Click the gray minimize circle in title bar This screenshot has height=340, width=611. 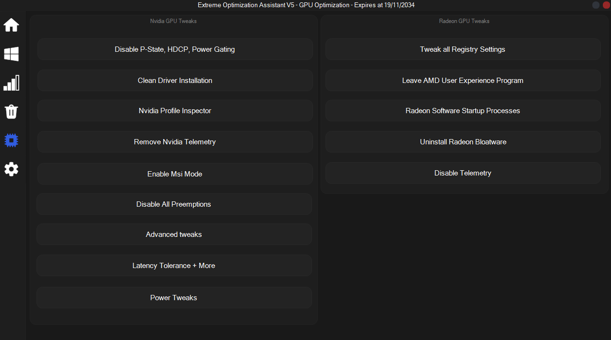click(596, 5)
